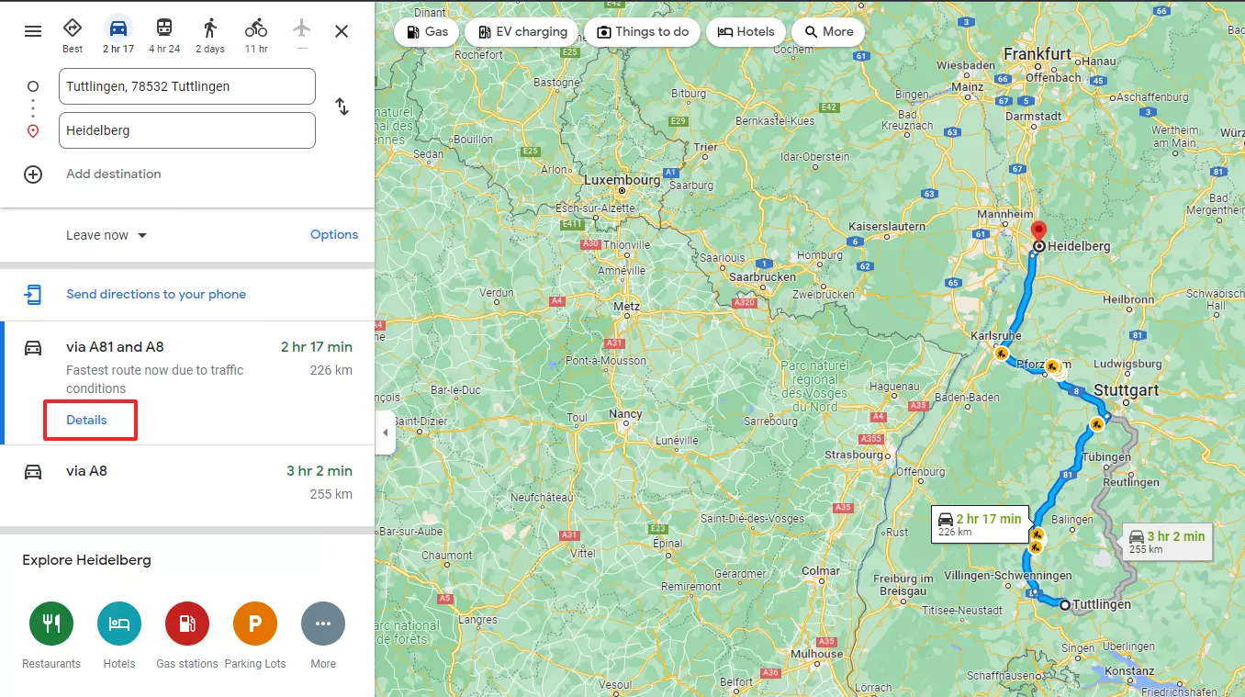Click the Nancy city label
Viewport: 1245px width, 697px height.
(x=626, y=414)
